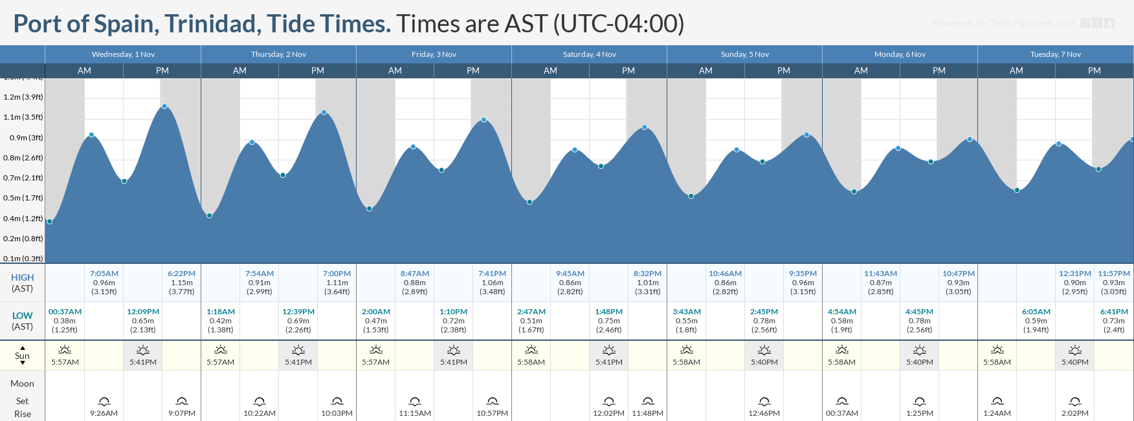Click the Wednesday 6:22PM high tide peak marker
This screenshot has width=1134, height=421.
(164, 107)
